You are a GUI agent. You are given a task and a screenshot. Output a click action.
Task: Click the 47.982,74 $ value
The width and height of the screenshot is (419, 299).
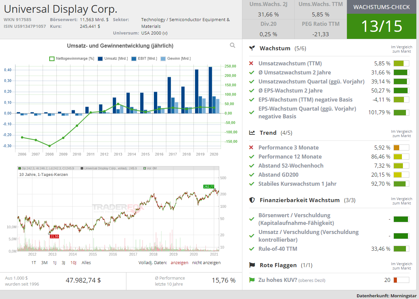point(83,280)
